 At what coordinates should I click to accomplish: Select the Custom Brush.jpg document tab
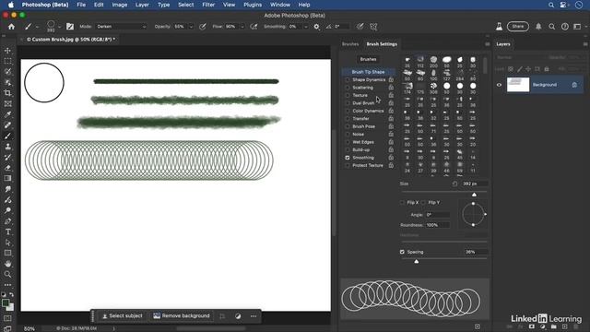(x=71, y=39)
